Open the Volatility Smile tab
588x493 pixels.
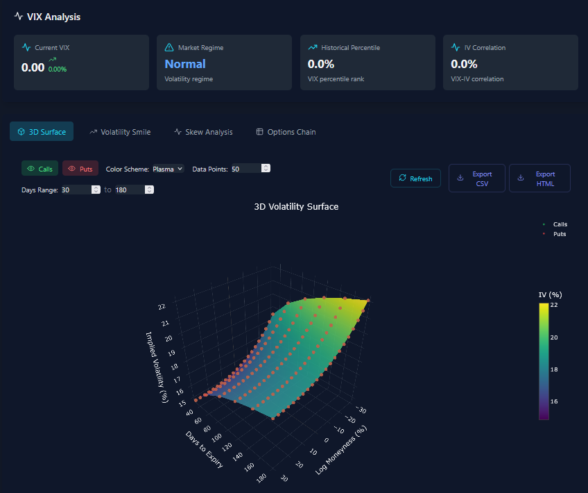[120, 132]
